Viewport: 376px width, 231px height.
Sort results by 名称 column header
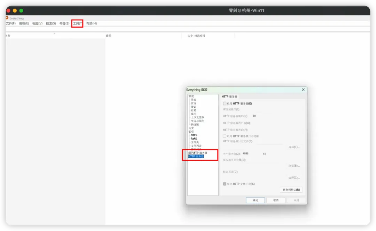tap(55, 36)
